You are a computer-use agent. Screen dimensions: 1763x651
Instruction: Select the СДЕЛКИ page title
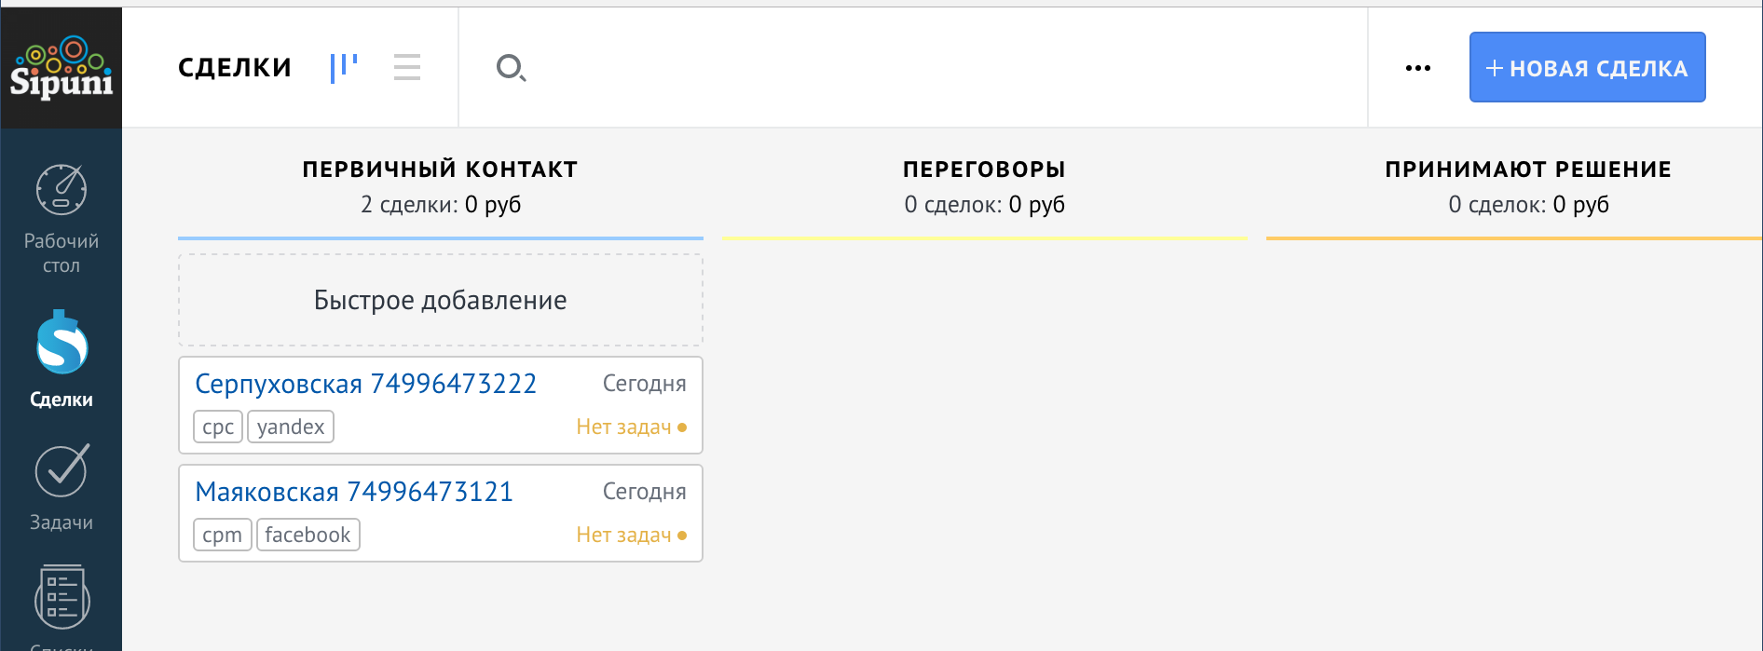[x=234, y=66]
